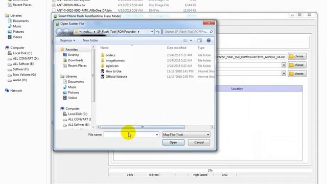Open New Volume (G:) in Explorer pane
Image resolution: width=327 pixels, height=184 pixels.
tap(24, 75)
